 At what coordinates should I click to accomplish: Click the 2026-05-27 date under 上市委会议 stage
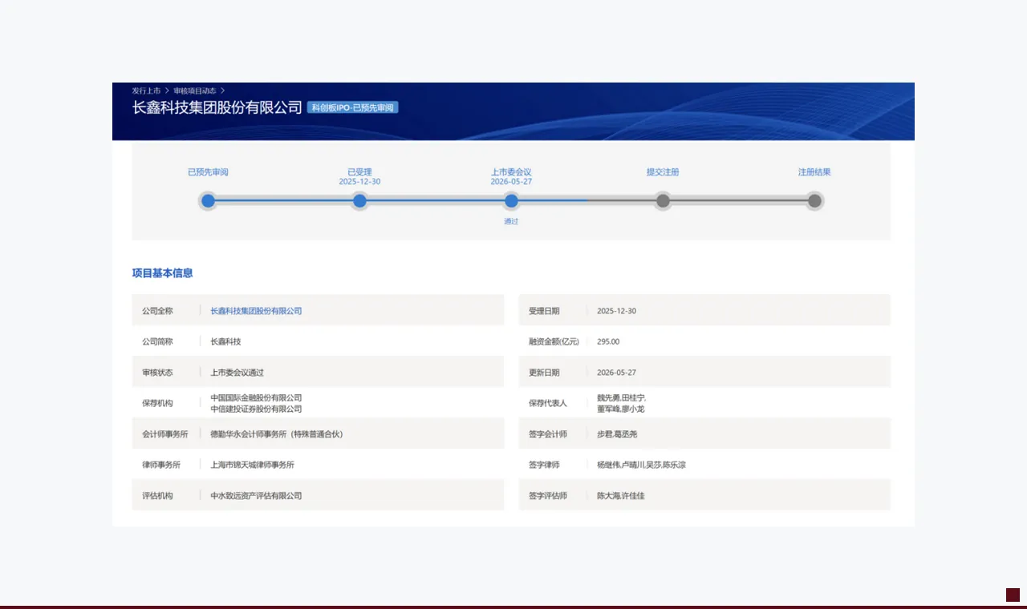click(511, 182)
